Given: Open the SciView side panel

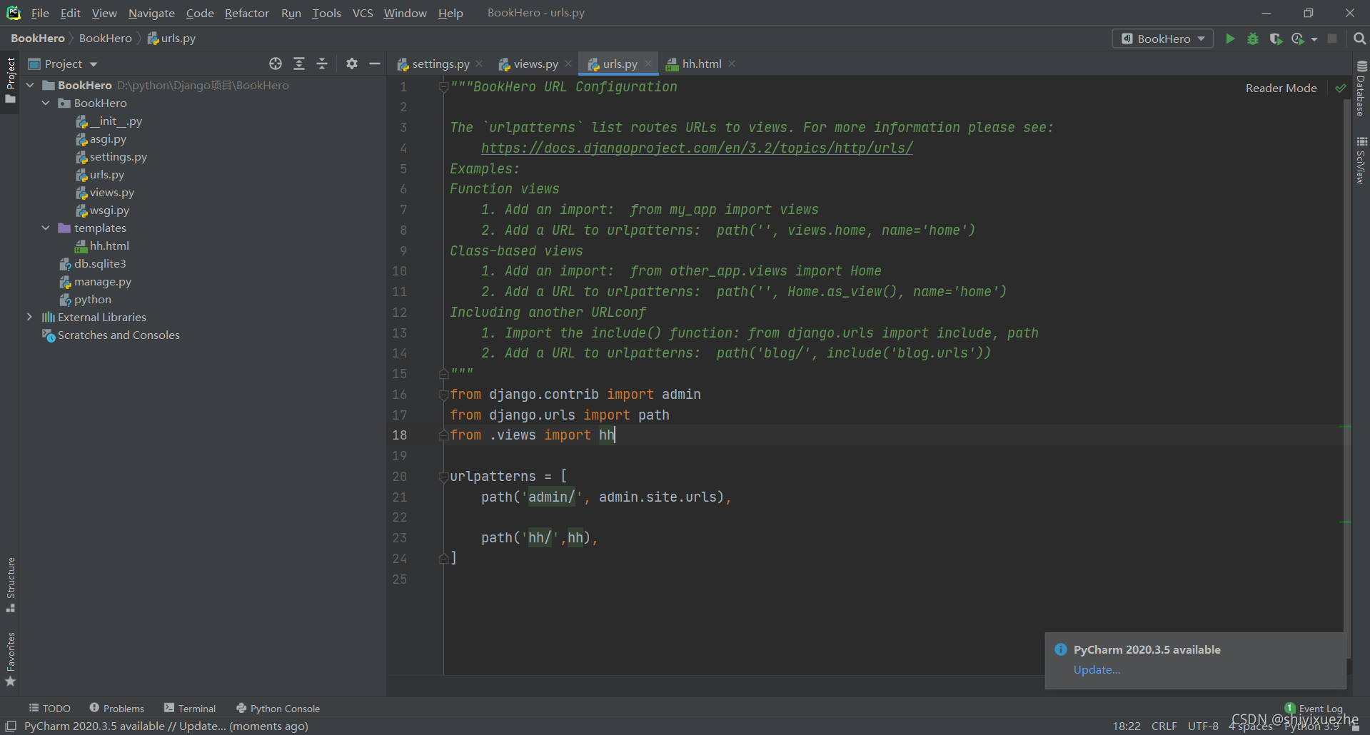Looking at the screenshot, I should tap(1361, 161).
